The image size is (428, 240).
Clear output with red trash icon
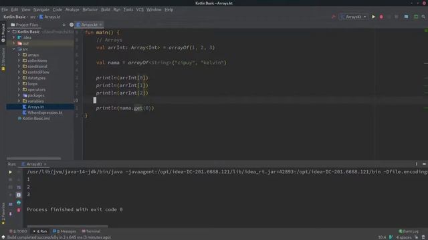(x=19, y=210)
